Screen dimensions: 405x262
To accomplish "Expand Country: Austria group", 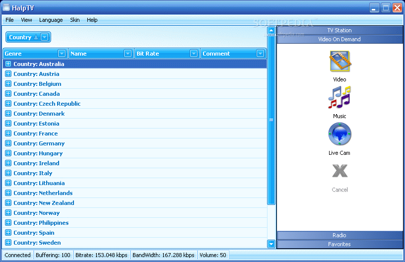I will click(x=8, y=74).
